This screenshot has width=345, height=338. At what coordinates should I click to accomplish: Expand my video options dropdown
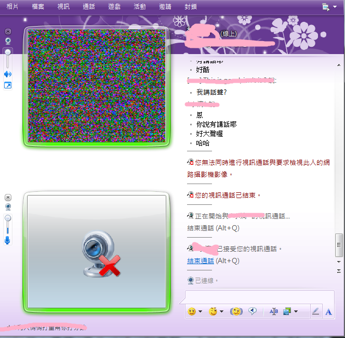8,197
